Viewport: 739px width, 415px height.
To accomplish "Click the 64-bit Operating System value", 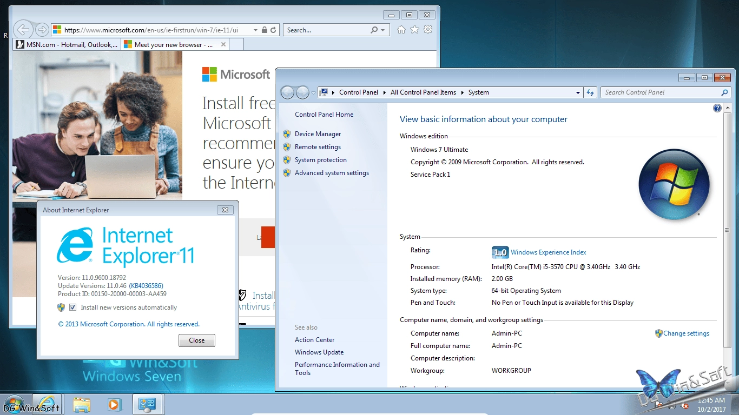I will coord(526,291).
